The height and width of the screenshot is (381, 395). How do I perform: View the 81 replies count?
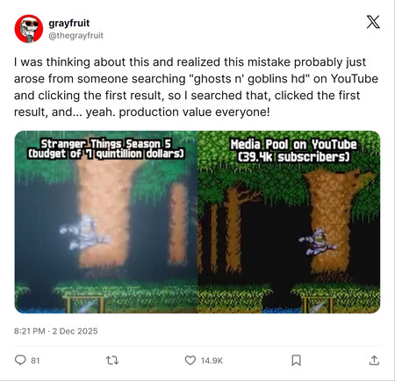[35, 361]
